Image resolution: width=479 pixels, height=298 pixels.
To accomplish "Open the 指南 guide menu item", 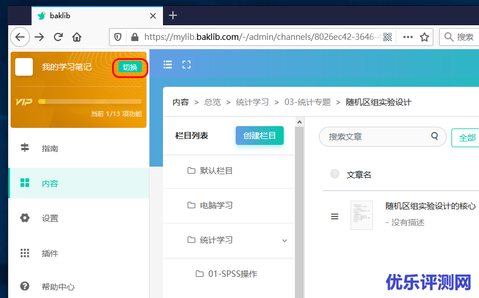I will (50, 148).
